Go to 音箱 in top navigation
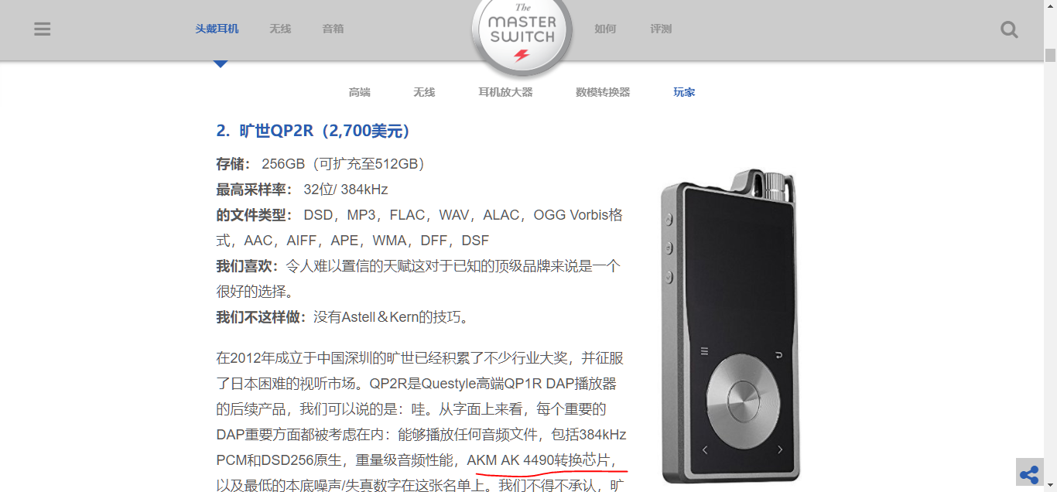This screenshot has height=492, width=1057. point(333,29)
